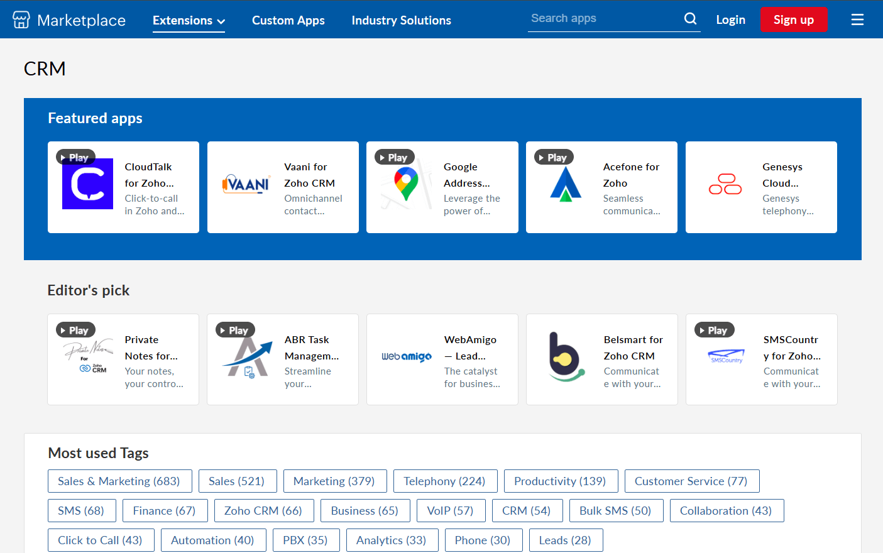Click the Google Maps pin logo

406,183
